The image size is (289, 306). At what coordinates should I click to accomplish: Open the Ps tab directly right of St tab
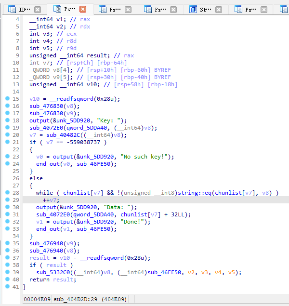coord(250,10)
